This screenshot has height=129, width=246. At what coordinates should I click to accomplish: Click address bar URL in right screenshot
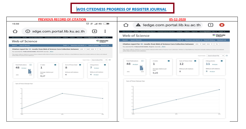point(172,25)
